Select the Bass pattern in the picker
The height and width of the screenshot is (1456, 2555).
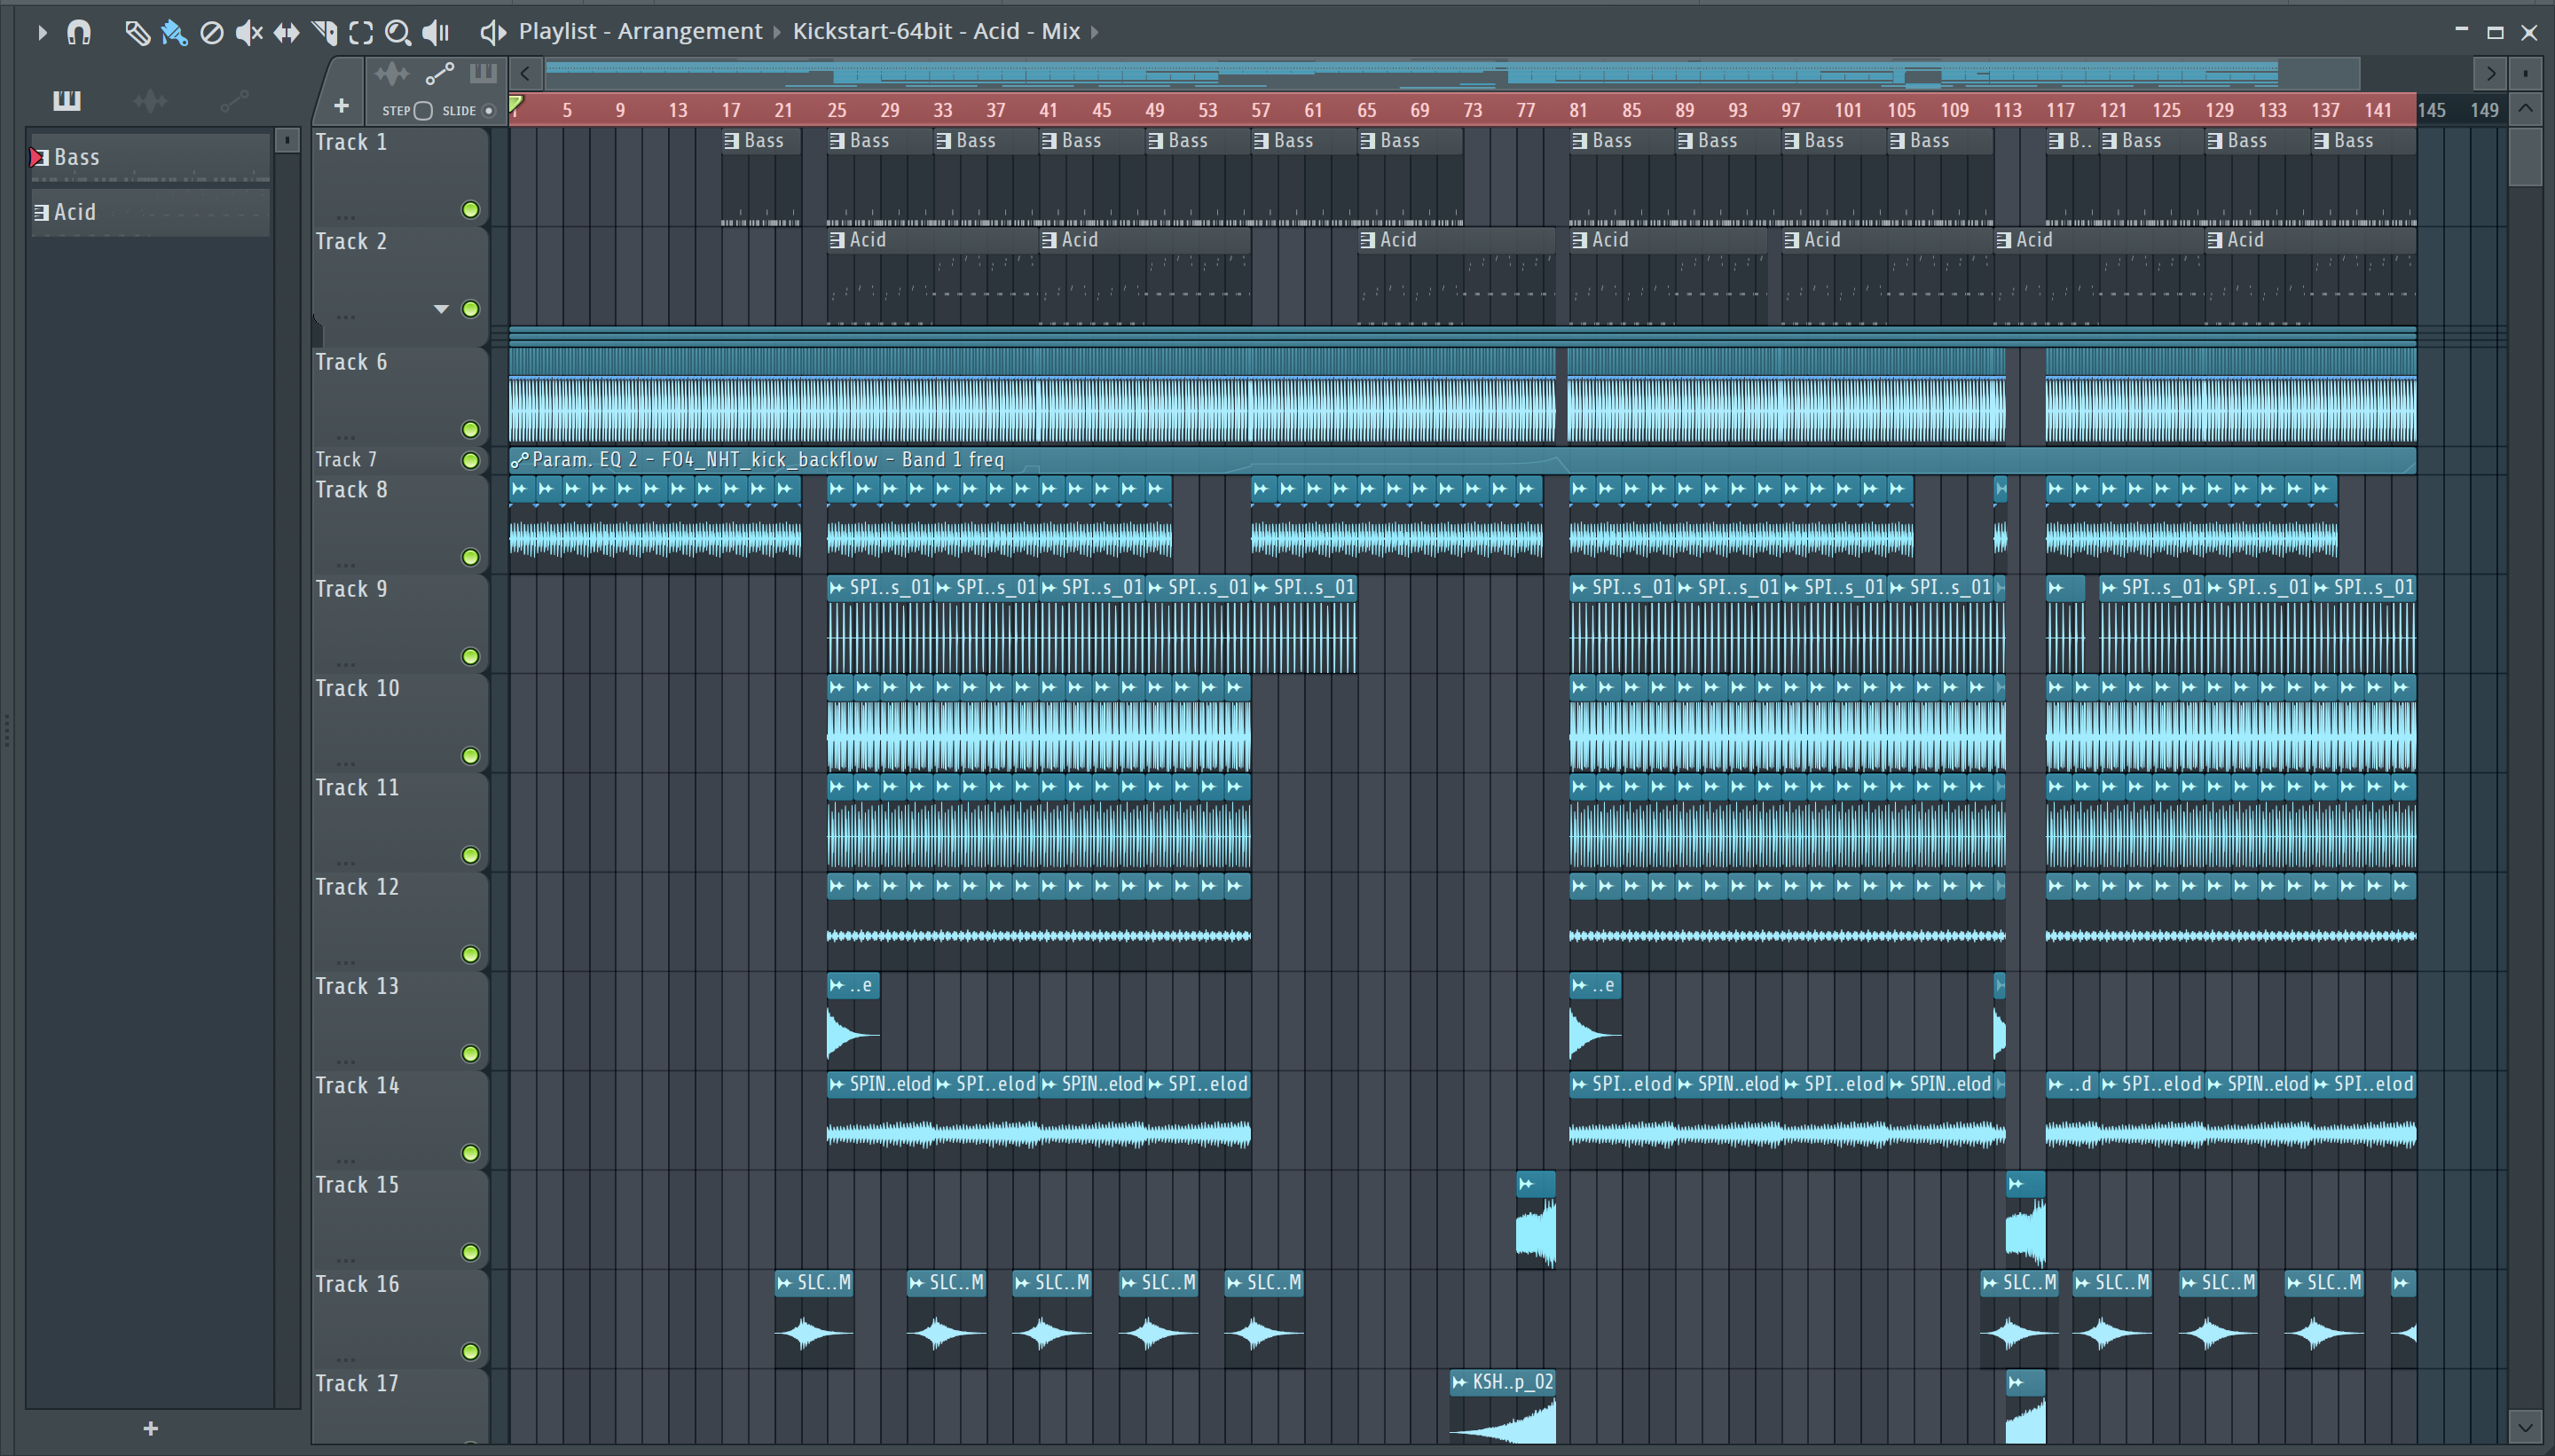(x=150, y=157)
